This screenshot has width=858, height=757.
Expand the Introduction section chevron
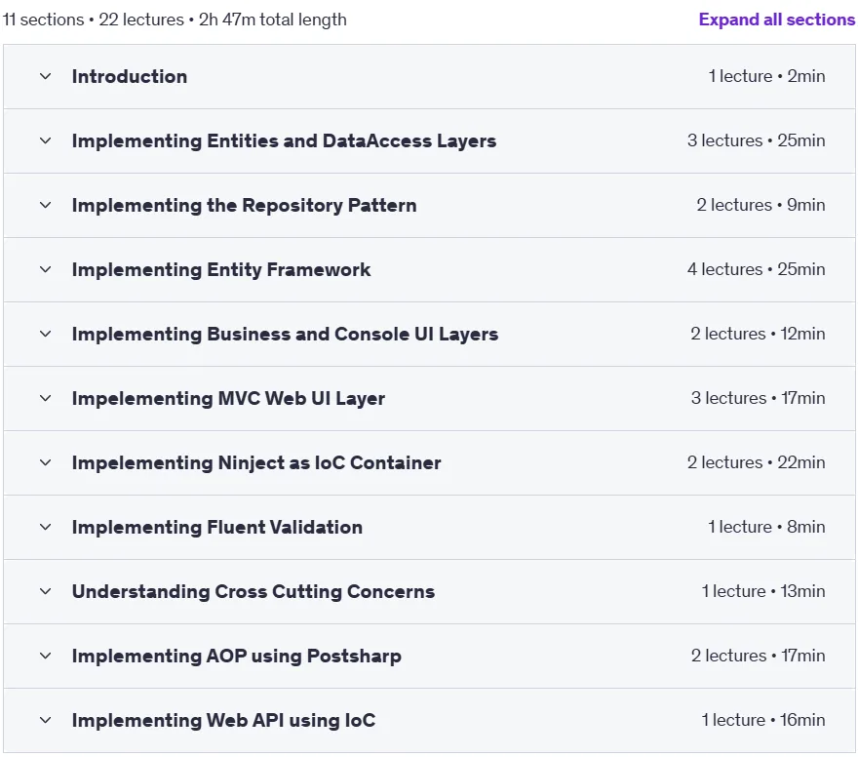tap(46, 77)
